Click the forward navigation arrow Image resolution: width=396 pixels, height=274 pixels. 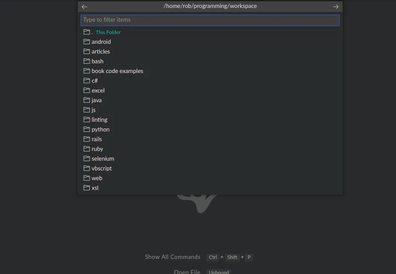[336, 6]
